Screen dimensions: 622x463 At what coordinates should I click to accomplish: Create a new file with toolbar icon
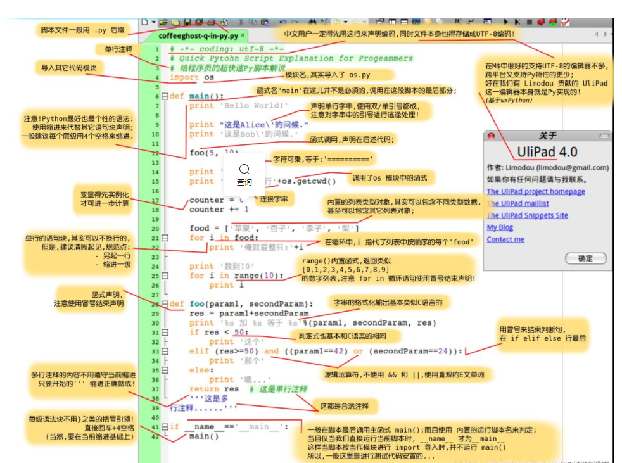click(145, 22)
